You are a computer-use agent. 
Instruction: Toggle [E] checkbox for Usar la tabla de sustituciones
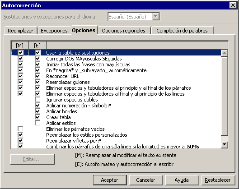pyautogui.click(x=37, y=53)
